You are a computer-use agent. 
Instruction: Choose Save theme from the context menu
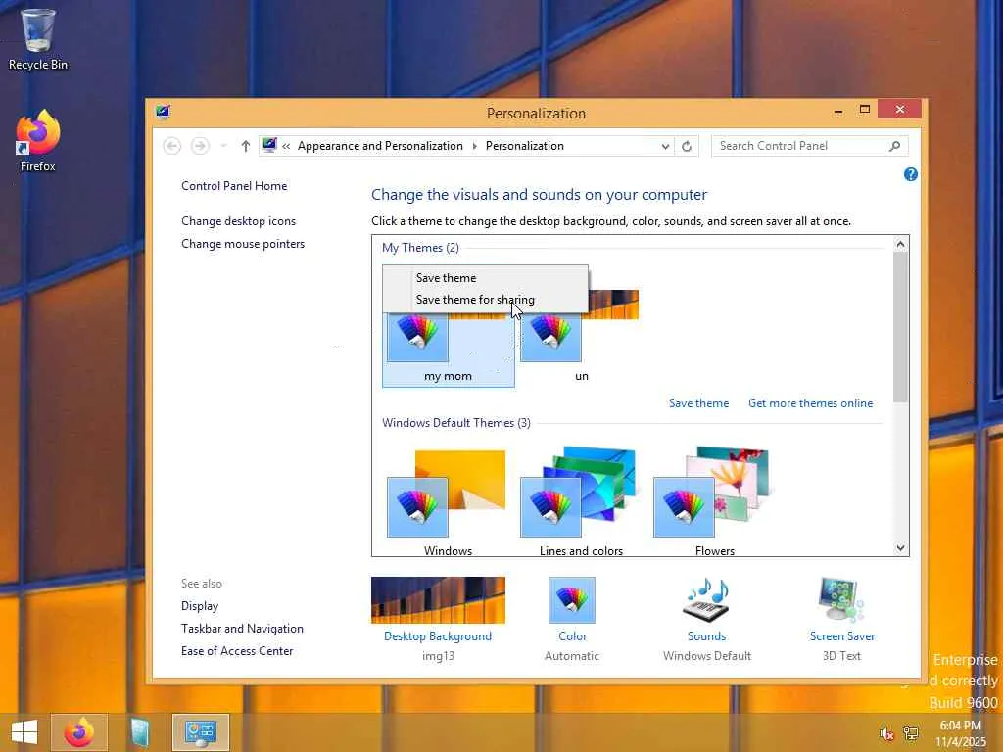pos(485,278)
